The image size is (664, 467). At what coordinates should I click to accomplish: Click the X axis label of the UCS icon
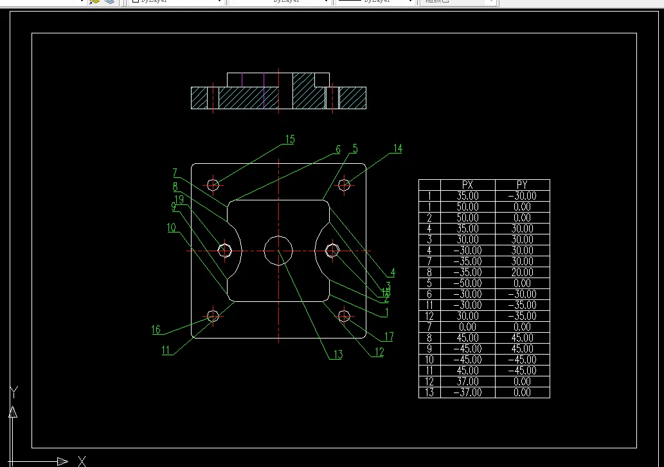82,461
